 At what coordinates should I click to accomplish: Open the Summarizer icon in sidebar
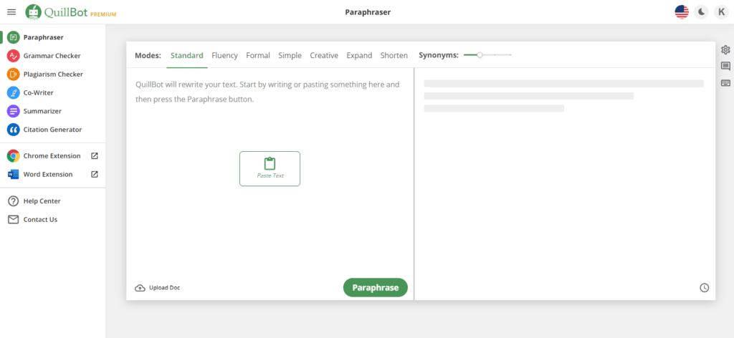[13, 111]
